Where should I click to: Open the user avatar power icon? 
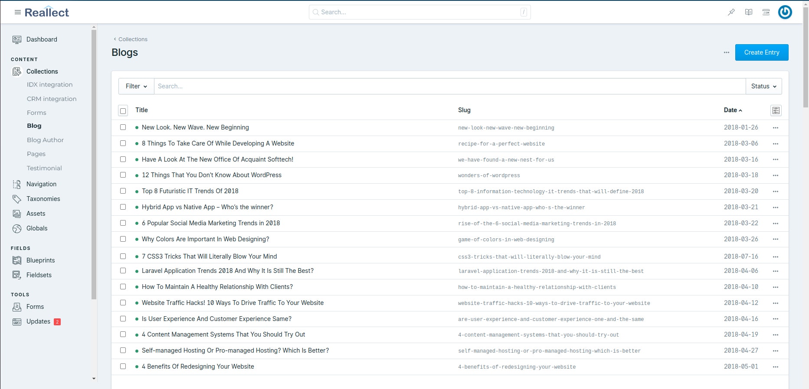point(785,12)
